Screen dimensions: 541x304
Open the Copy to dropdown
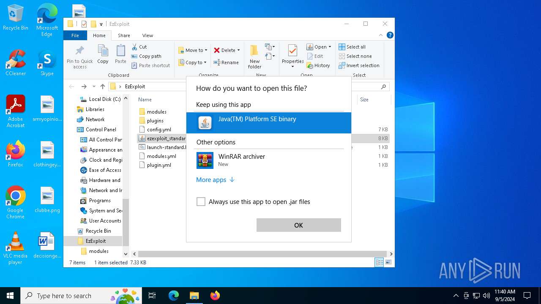pos(192,62)
